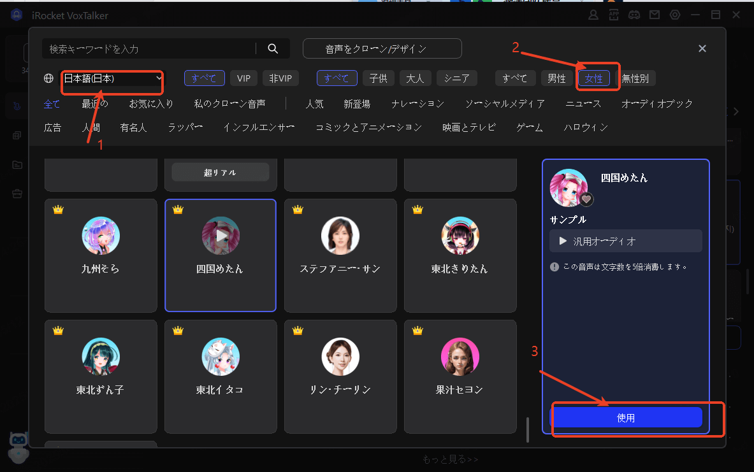Click the crown icon on 果汁セヨン card

coord(417,331)
